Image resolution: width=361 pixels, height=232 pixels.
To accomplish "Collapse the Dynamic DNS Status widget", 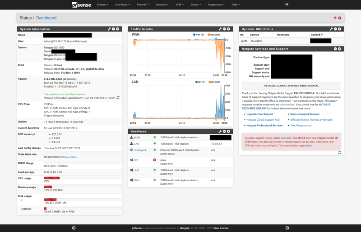I will 335,29.
